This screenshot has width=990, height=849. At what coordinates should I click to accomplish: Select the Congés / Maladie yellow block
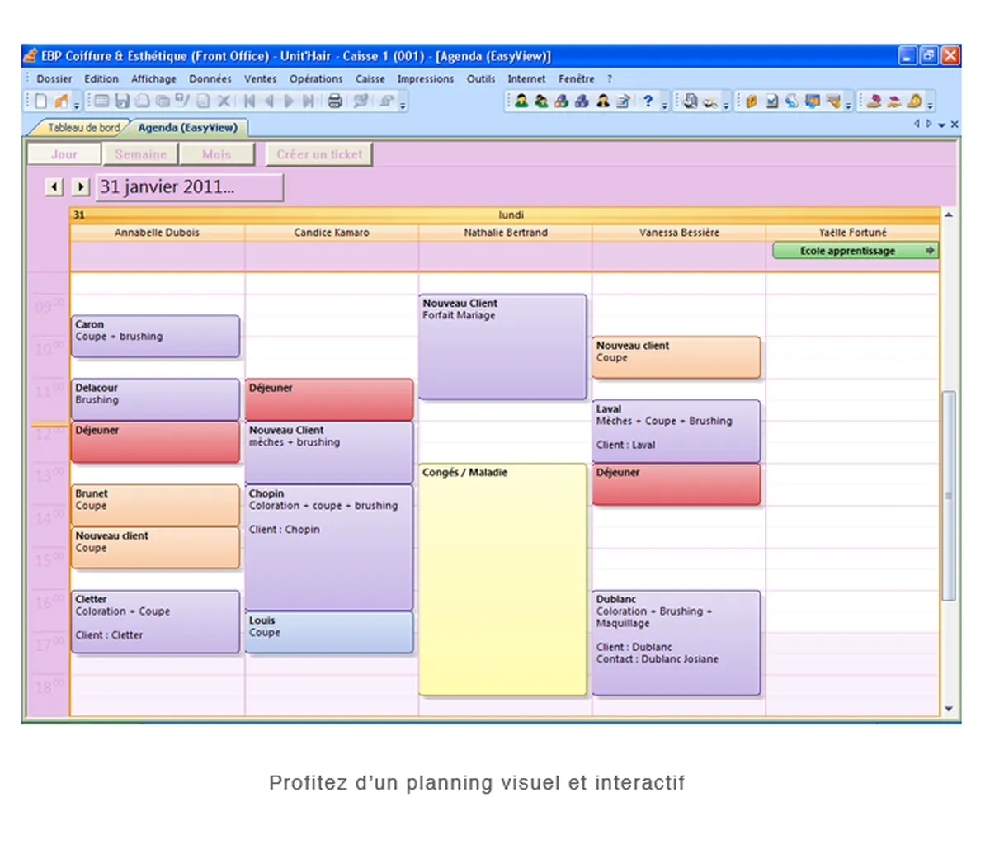[x=503, y=579]
